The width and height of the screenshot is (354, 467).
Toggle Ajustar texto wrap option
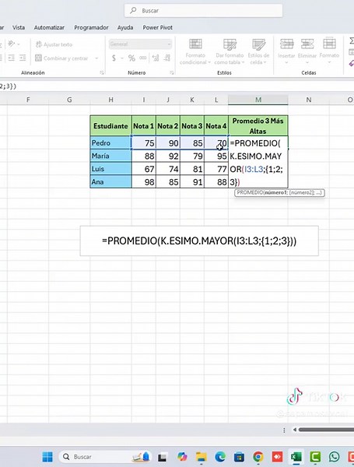(54, 44)
